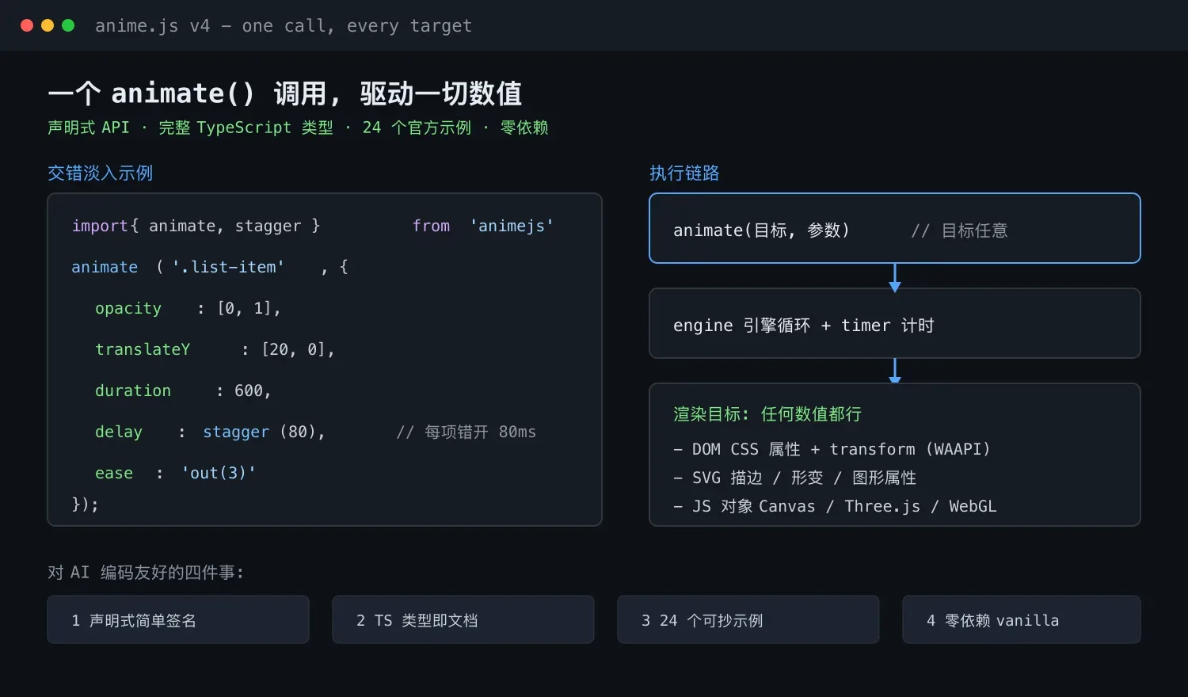Click the comment '// 每项错开 80ms'
1188x697 pixels.
[x=466, y=432]
